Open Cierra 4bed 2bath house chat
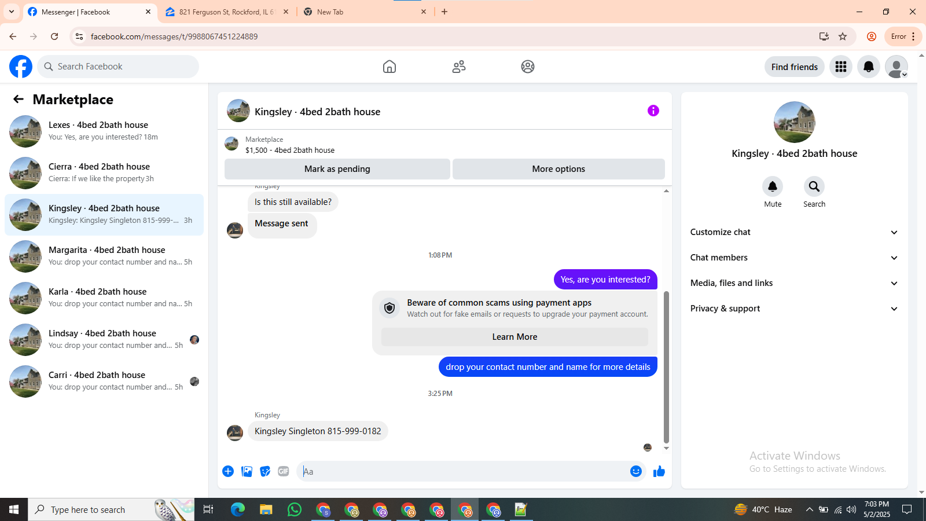Screen dimensions: 926x521 click(104, 173)
